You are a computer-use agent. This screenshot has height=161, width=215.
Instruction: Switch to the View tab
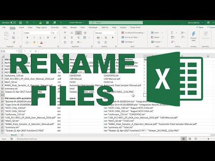click(82, 27)
